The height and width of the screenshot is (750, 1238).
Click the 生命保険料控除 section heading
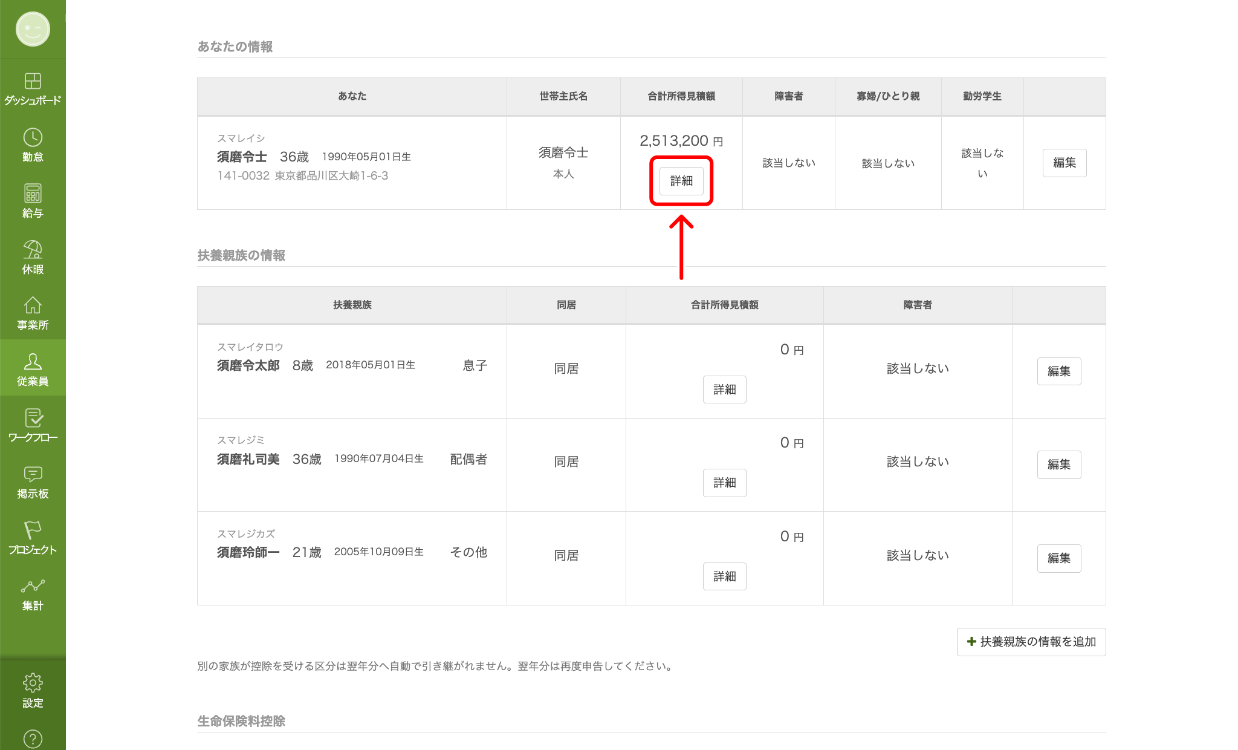241,721
